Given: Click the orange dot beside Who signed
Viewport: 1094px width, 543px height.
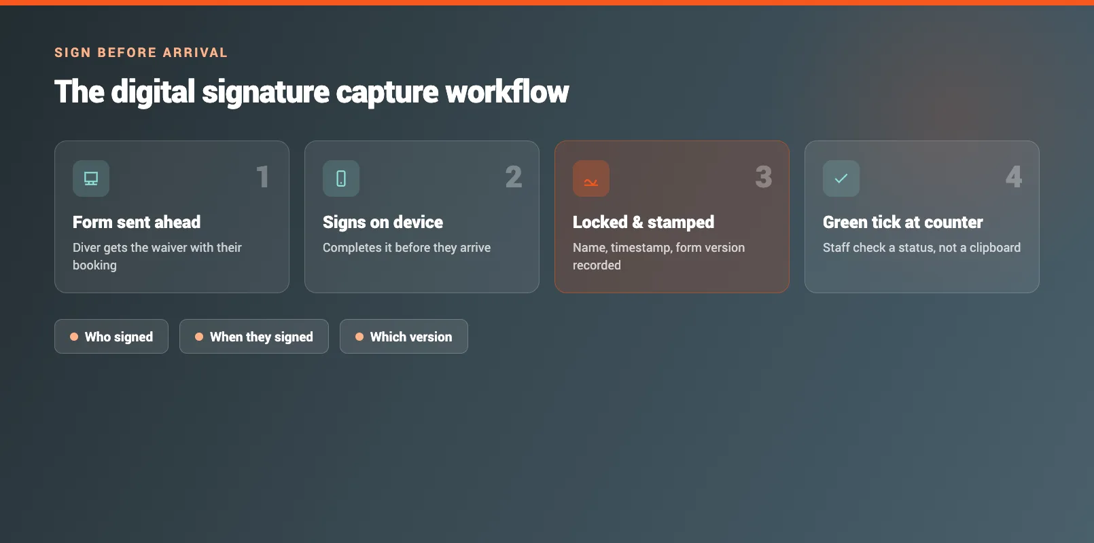Looking at the screenshot, I should coord(74,337).
